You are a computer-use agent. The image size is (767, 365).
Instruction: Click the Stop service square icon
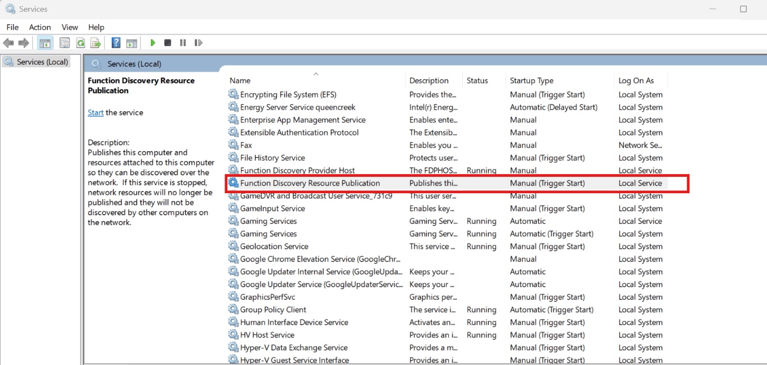[x=167, y=43]
